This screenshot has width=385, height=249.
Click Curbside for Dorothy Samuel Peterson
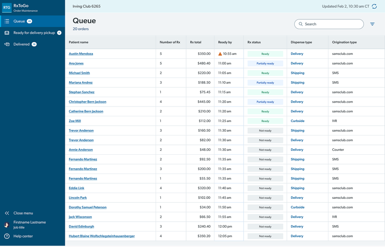(297, 207)
